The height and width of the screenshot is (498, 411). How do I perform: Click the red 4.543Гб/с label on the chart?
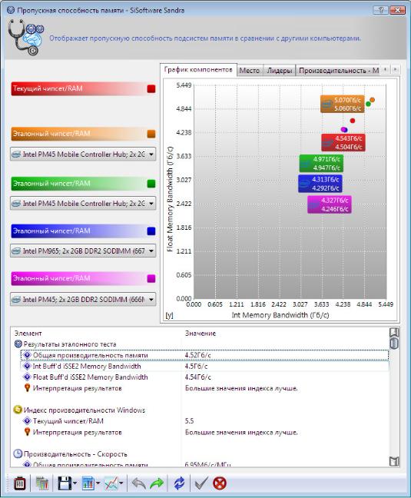pyautogui.click(x=343, y=142)
